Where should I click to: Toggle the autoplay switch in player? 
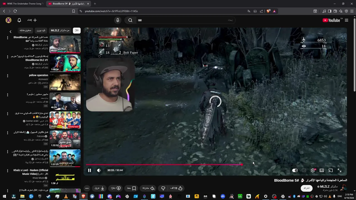click(x=295, y=170)
